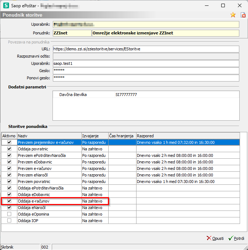The width and height of the screenshot is (248, 250).
Task: Click the Uporabnik field containing saop.test1
Action: point(146,63)
